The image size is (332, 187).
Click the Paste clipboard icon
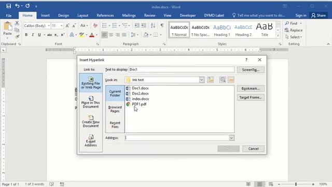[8, 26]
